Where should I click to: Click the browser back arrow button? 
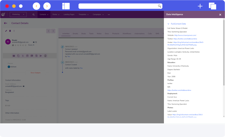tap(36, 6)
